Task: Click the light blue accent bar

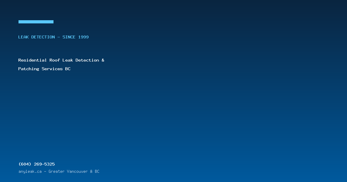Action: coord(36,22)
